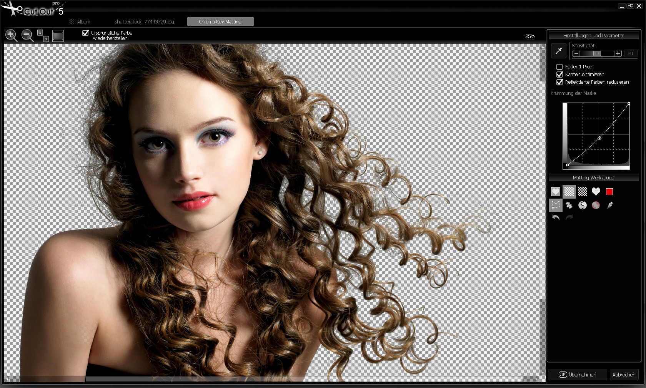The height and width of the screenshot is (388, 646).
Task: Zoom in with the plus magnifier
Action: click(11, 35)
